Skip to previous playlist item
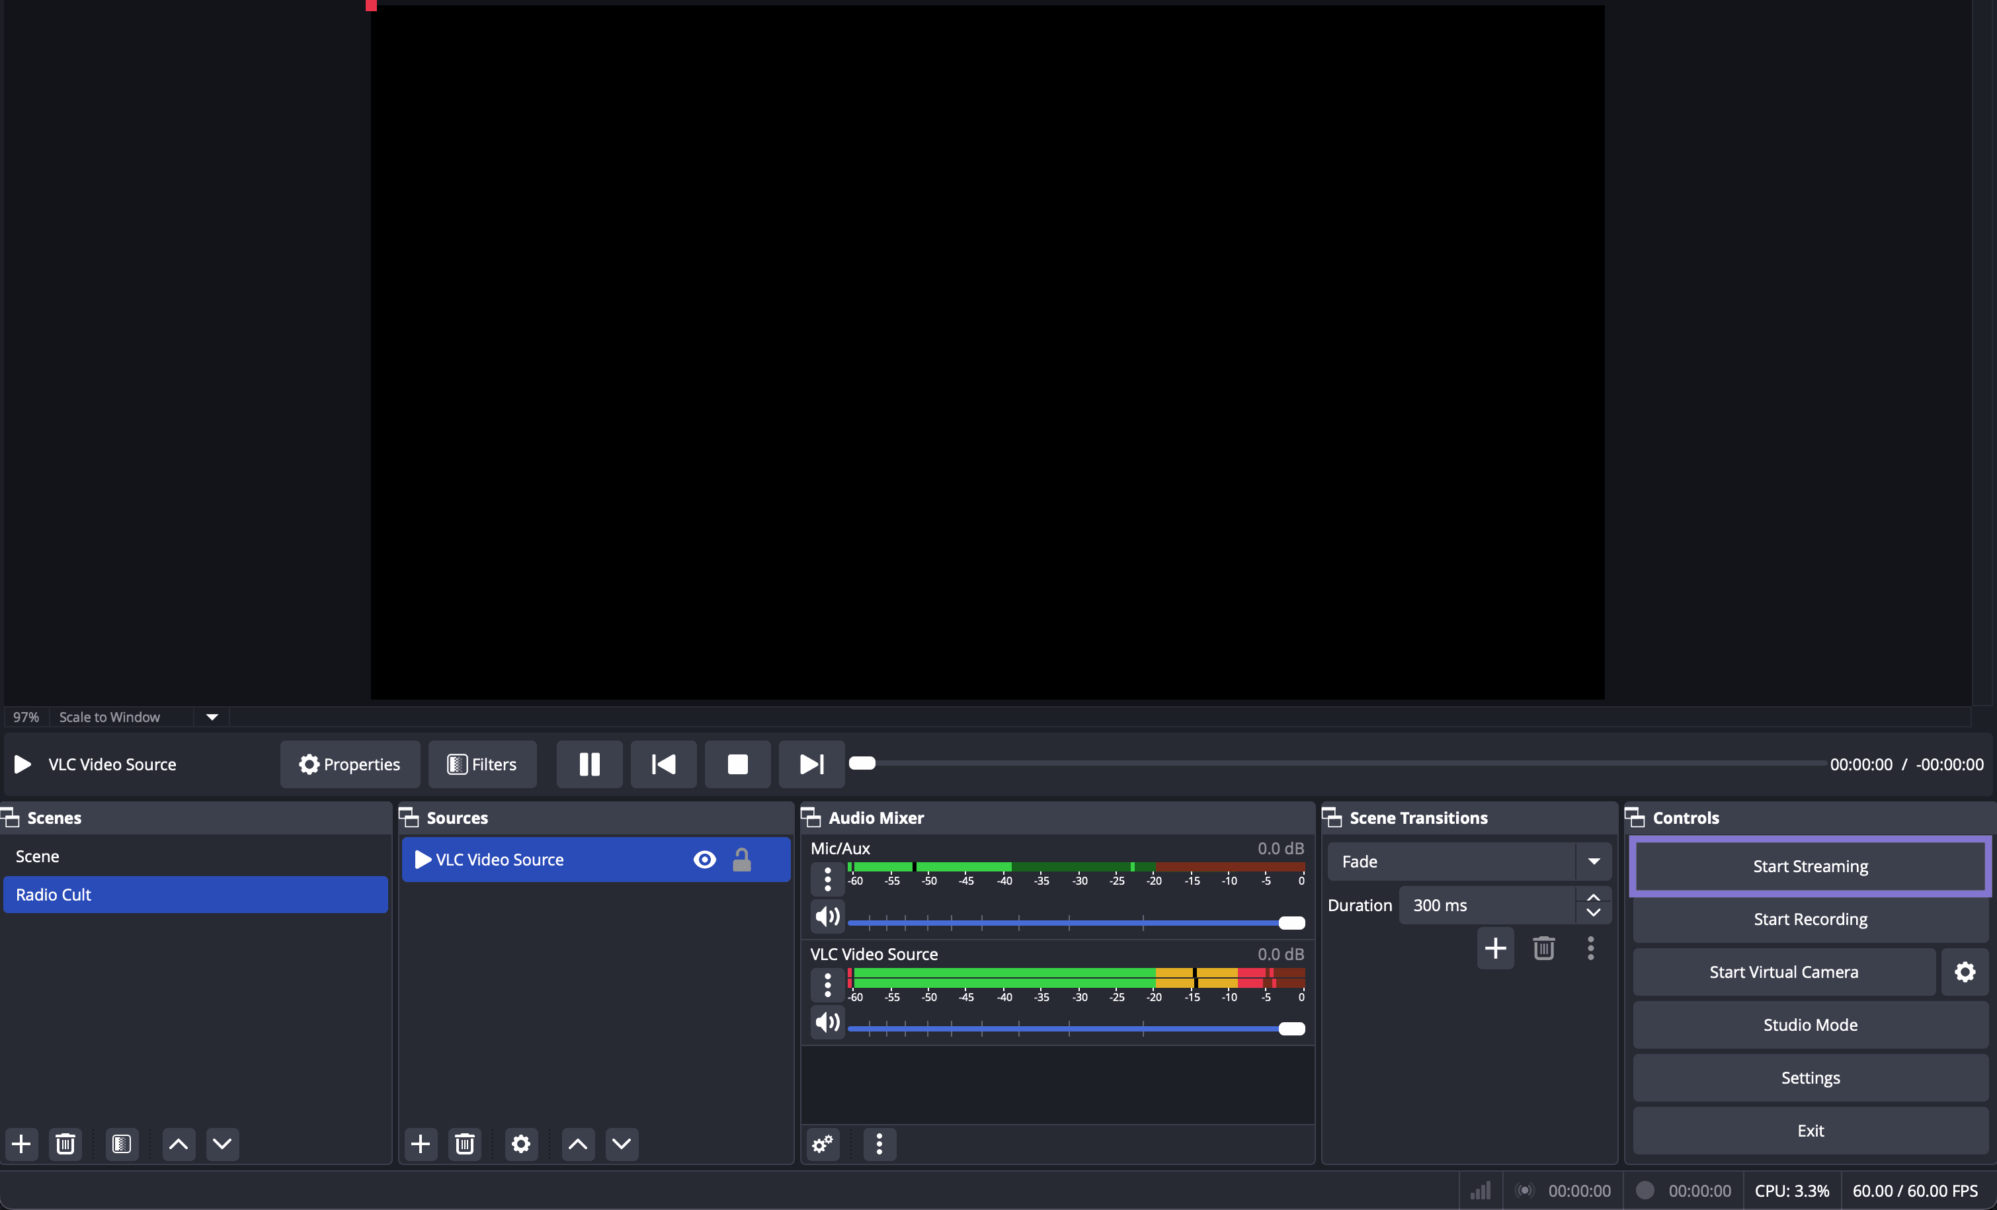The height and width of the screenshot is (1210, 1997). [663, 764]
